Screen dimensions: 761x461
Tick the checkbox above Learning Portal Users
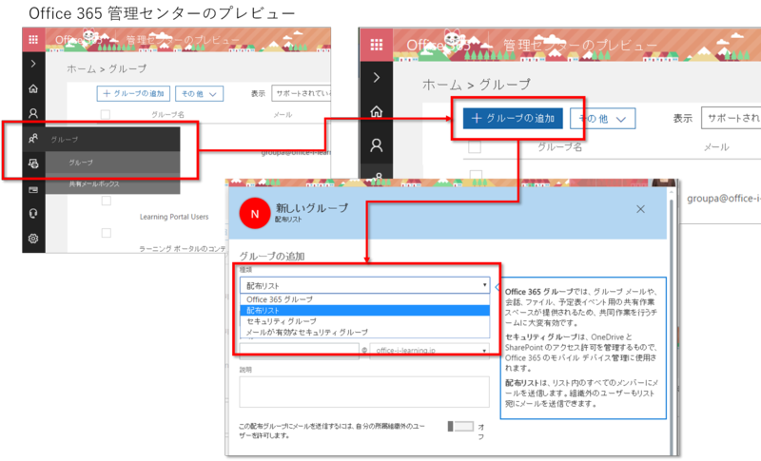tap(107, 201)
